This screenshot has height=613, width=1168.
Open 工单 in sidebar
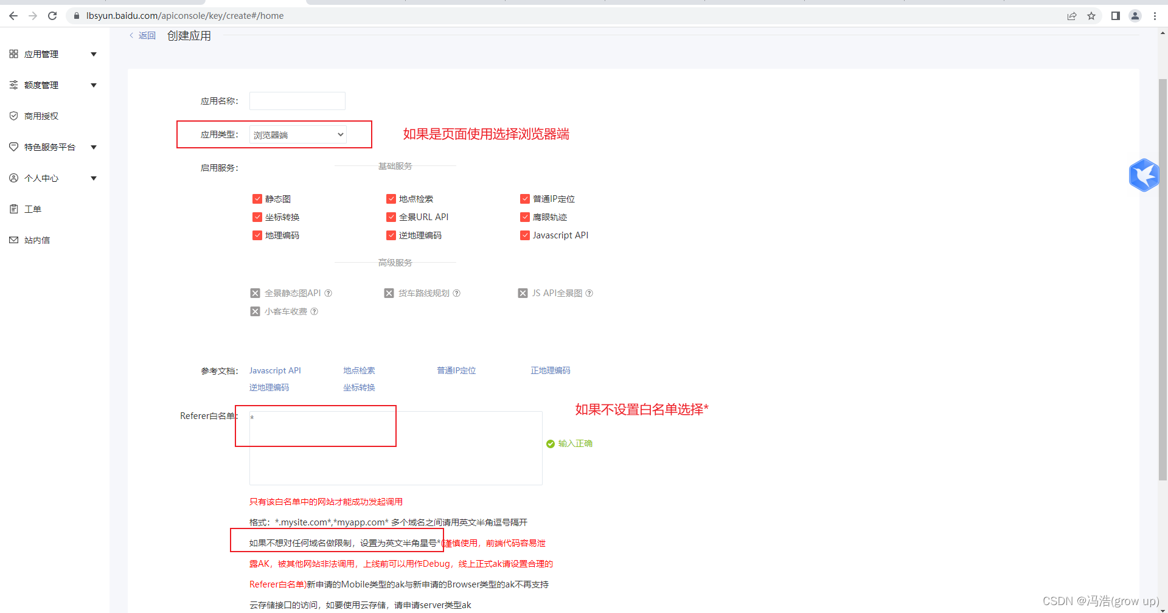(33, 209)
